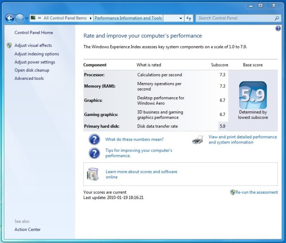The height and width of the screenshot is (243, 286).
Task: Select the Graphics row label
Action: [x=93, y=101]
